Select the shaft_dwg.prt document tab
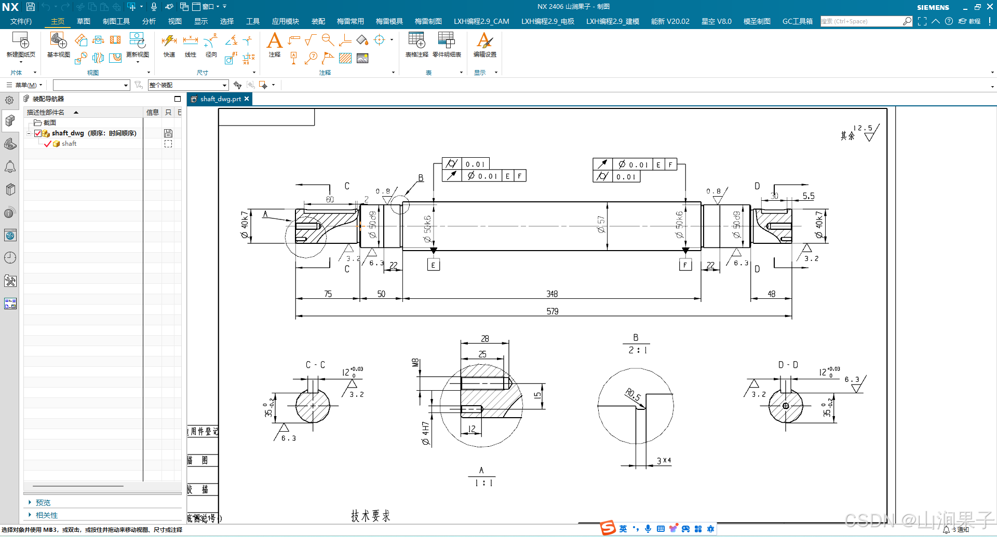The width and height of the screenshot is (997, 537). (x=219, y=99)
